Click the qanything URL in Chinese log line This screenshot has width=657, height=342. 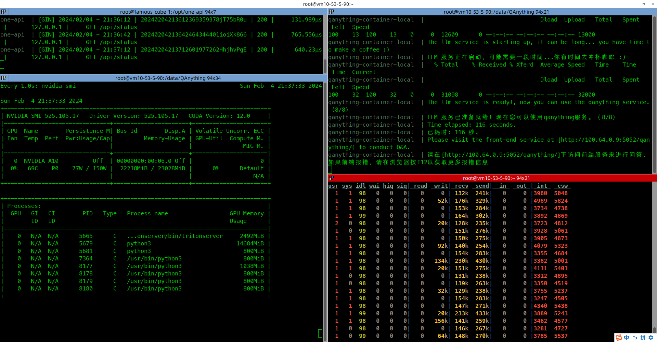click(501, 155)
